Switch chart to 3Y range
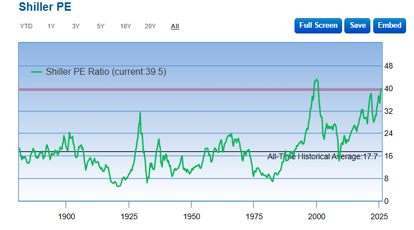414x230 pixels. pyautogui.click(x=76, y=27)
